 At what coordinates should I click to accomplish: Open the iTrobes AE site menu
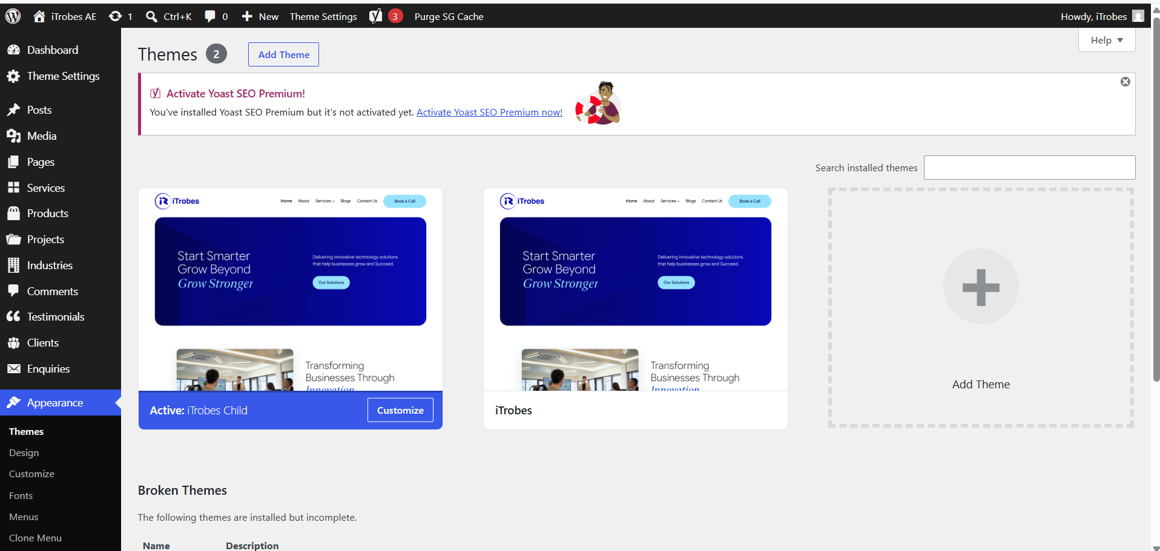pyautogui.click(x=65, y=16)
